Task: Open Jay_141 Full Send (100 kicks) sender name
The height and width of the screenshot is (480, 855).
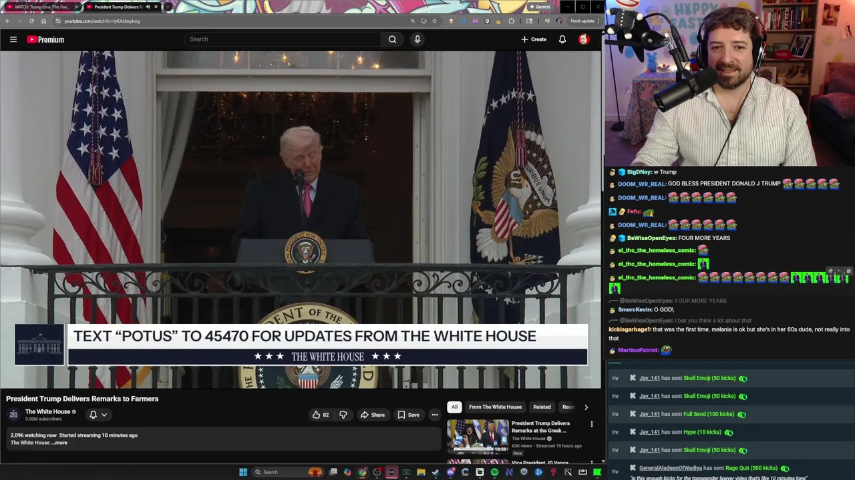Action: 649,414
